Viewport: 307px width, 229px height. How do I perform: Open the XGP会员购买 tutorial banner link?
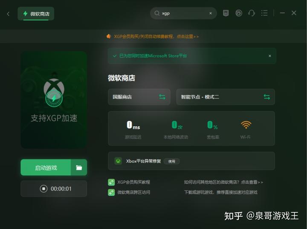[156, 36]
